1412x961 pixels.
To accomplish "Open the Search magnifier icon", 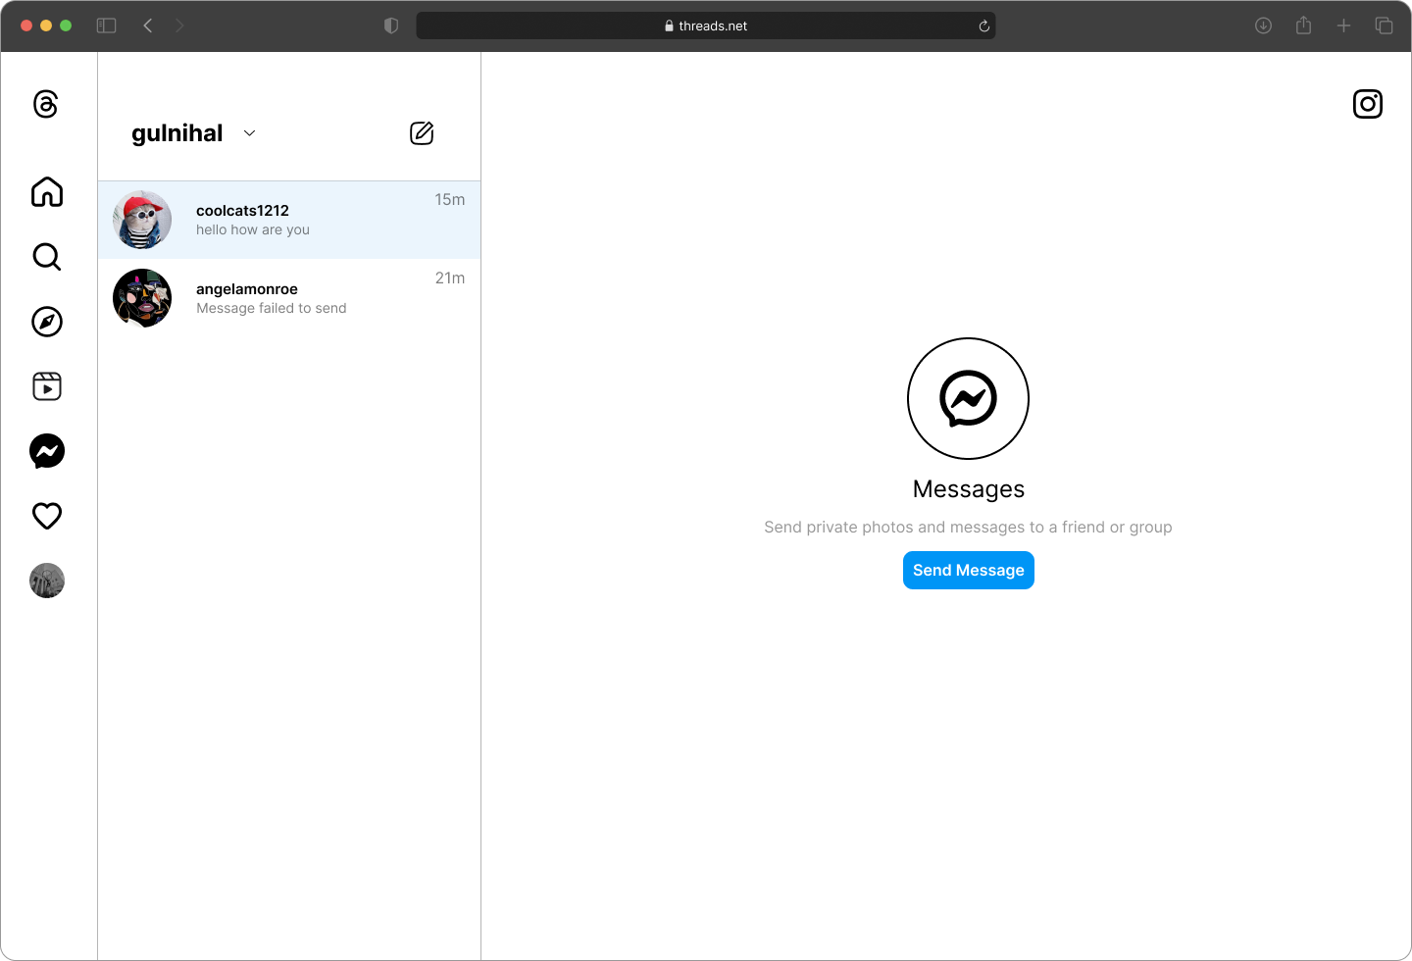I will pos(47,257).
